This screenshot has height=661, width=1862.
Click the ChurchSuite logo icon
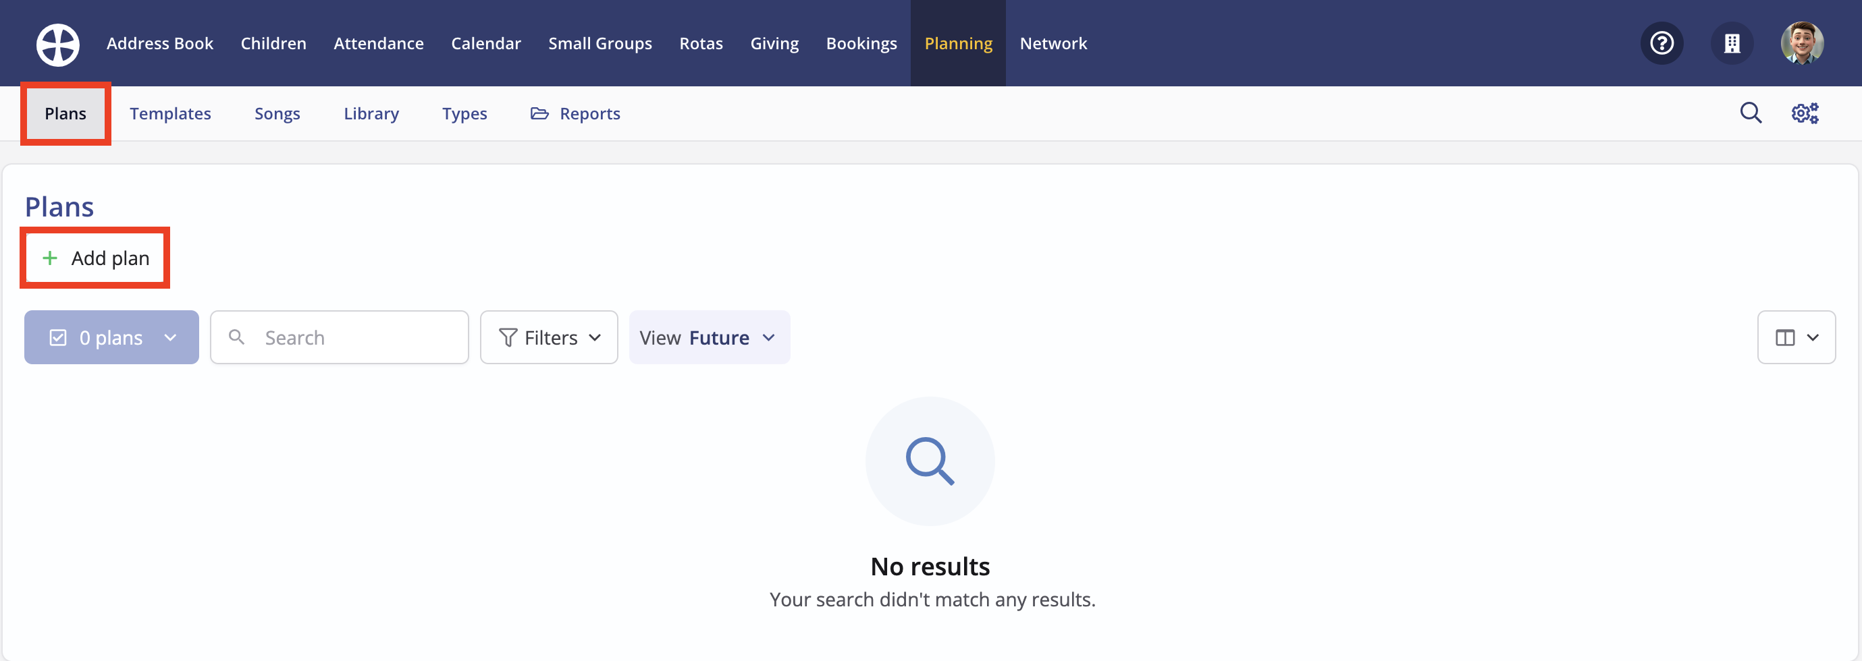tap(58, 44)
